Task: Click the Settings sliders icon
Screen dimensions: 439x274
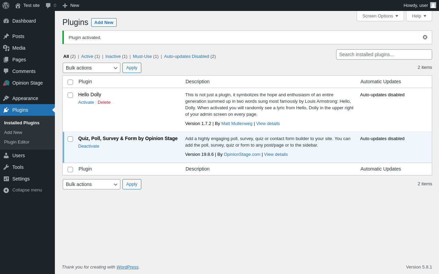Action: tap(6, 179)
